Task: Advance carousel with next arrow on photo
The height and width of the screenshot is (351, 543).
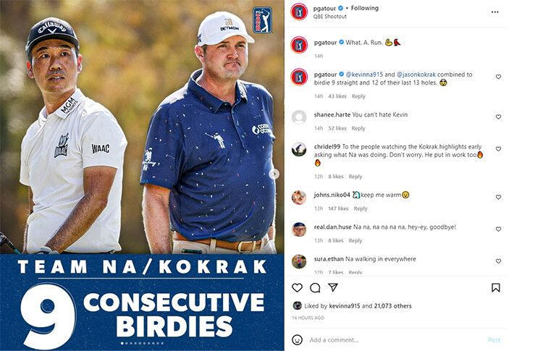Action: click(274, 174)
